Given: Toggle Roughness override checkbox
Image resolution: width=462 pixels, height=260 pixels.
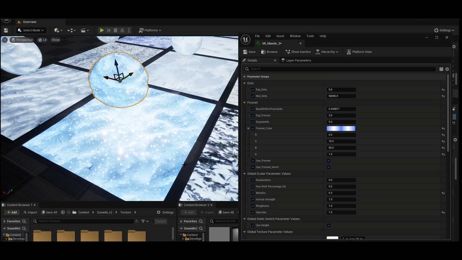Looking at the screenshot, I should click(x=253, y=206).
